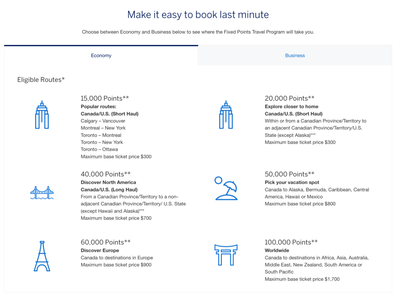
Task: Click the Toronto – Ottawa route text
Action: 99,149
